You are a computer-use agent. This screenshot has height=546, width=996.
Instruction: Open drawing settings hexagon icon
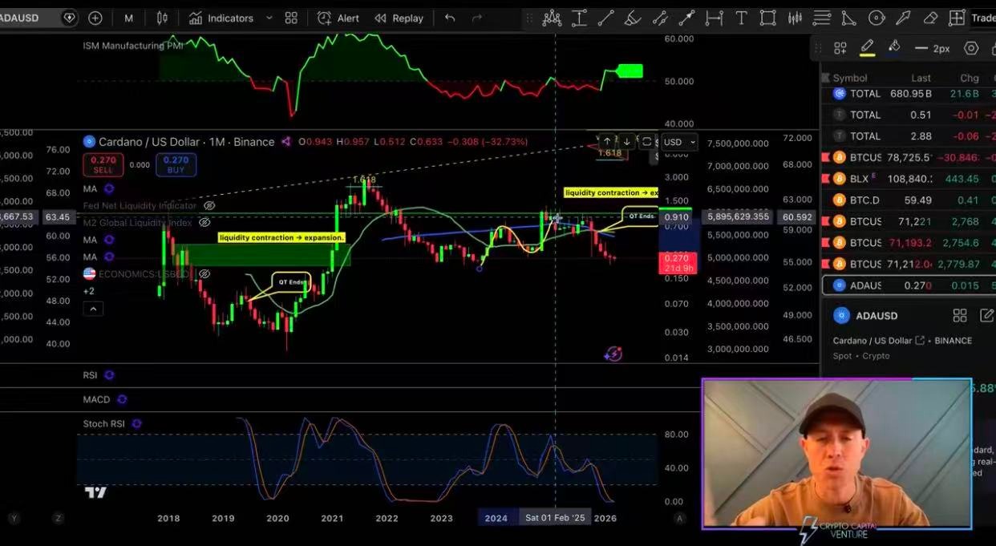click(x=971, y=48)
